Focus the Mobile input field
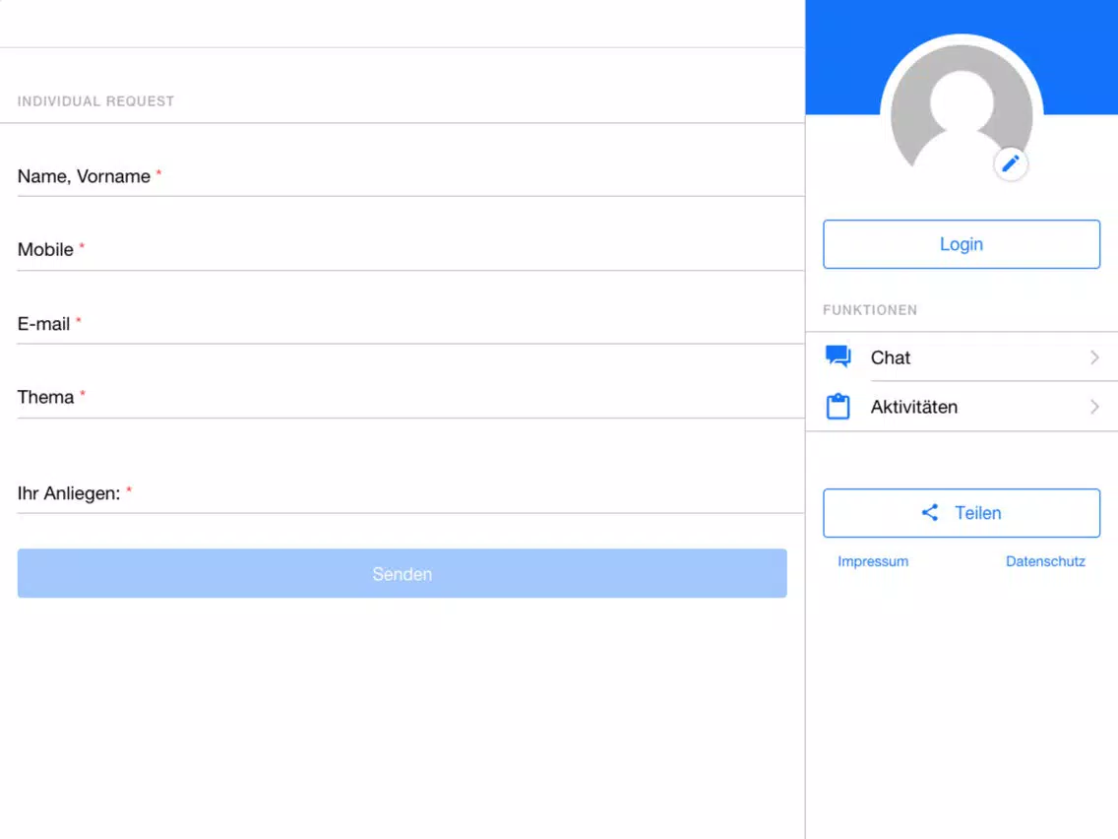The image size is (1118, 839). 410,250
